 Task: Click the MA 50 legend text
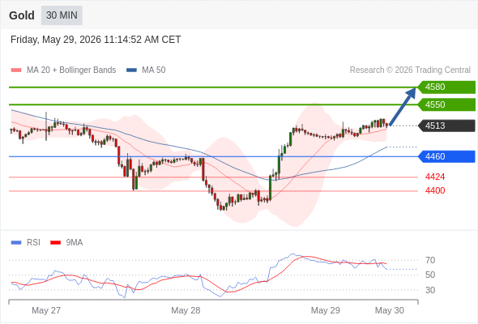154,70
